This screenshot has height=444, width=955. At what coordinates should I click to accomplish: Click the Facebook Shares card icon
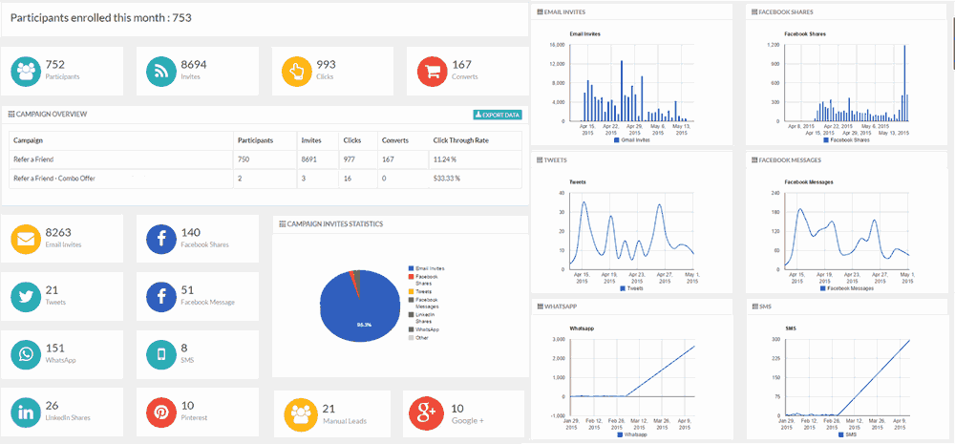(x=161, y=240)
